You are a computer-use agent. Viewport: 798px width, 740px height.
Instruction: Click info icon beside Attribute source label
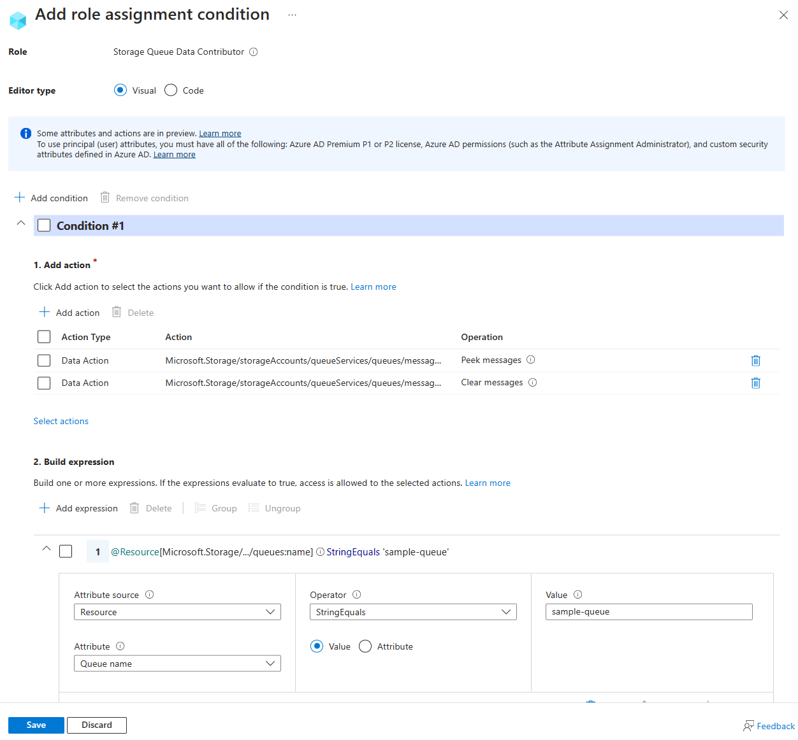[150, 595]
